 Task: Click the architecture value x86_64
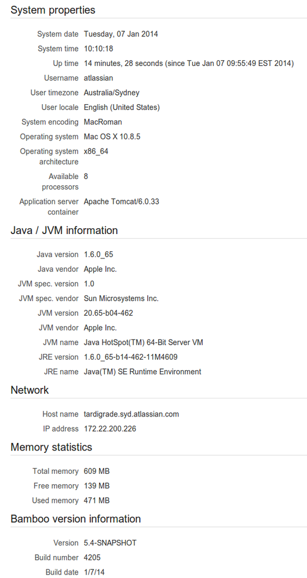tap(96, 151)
